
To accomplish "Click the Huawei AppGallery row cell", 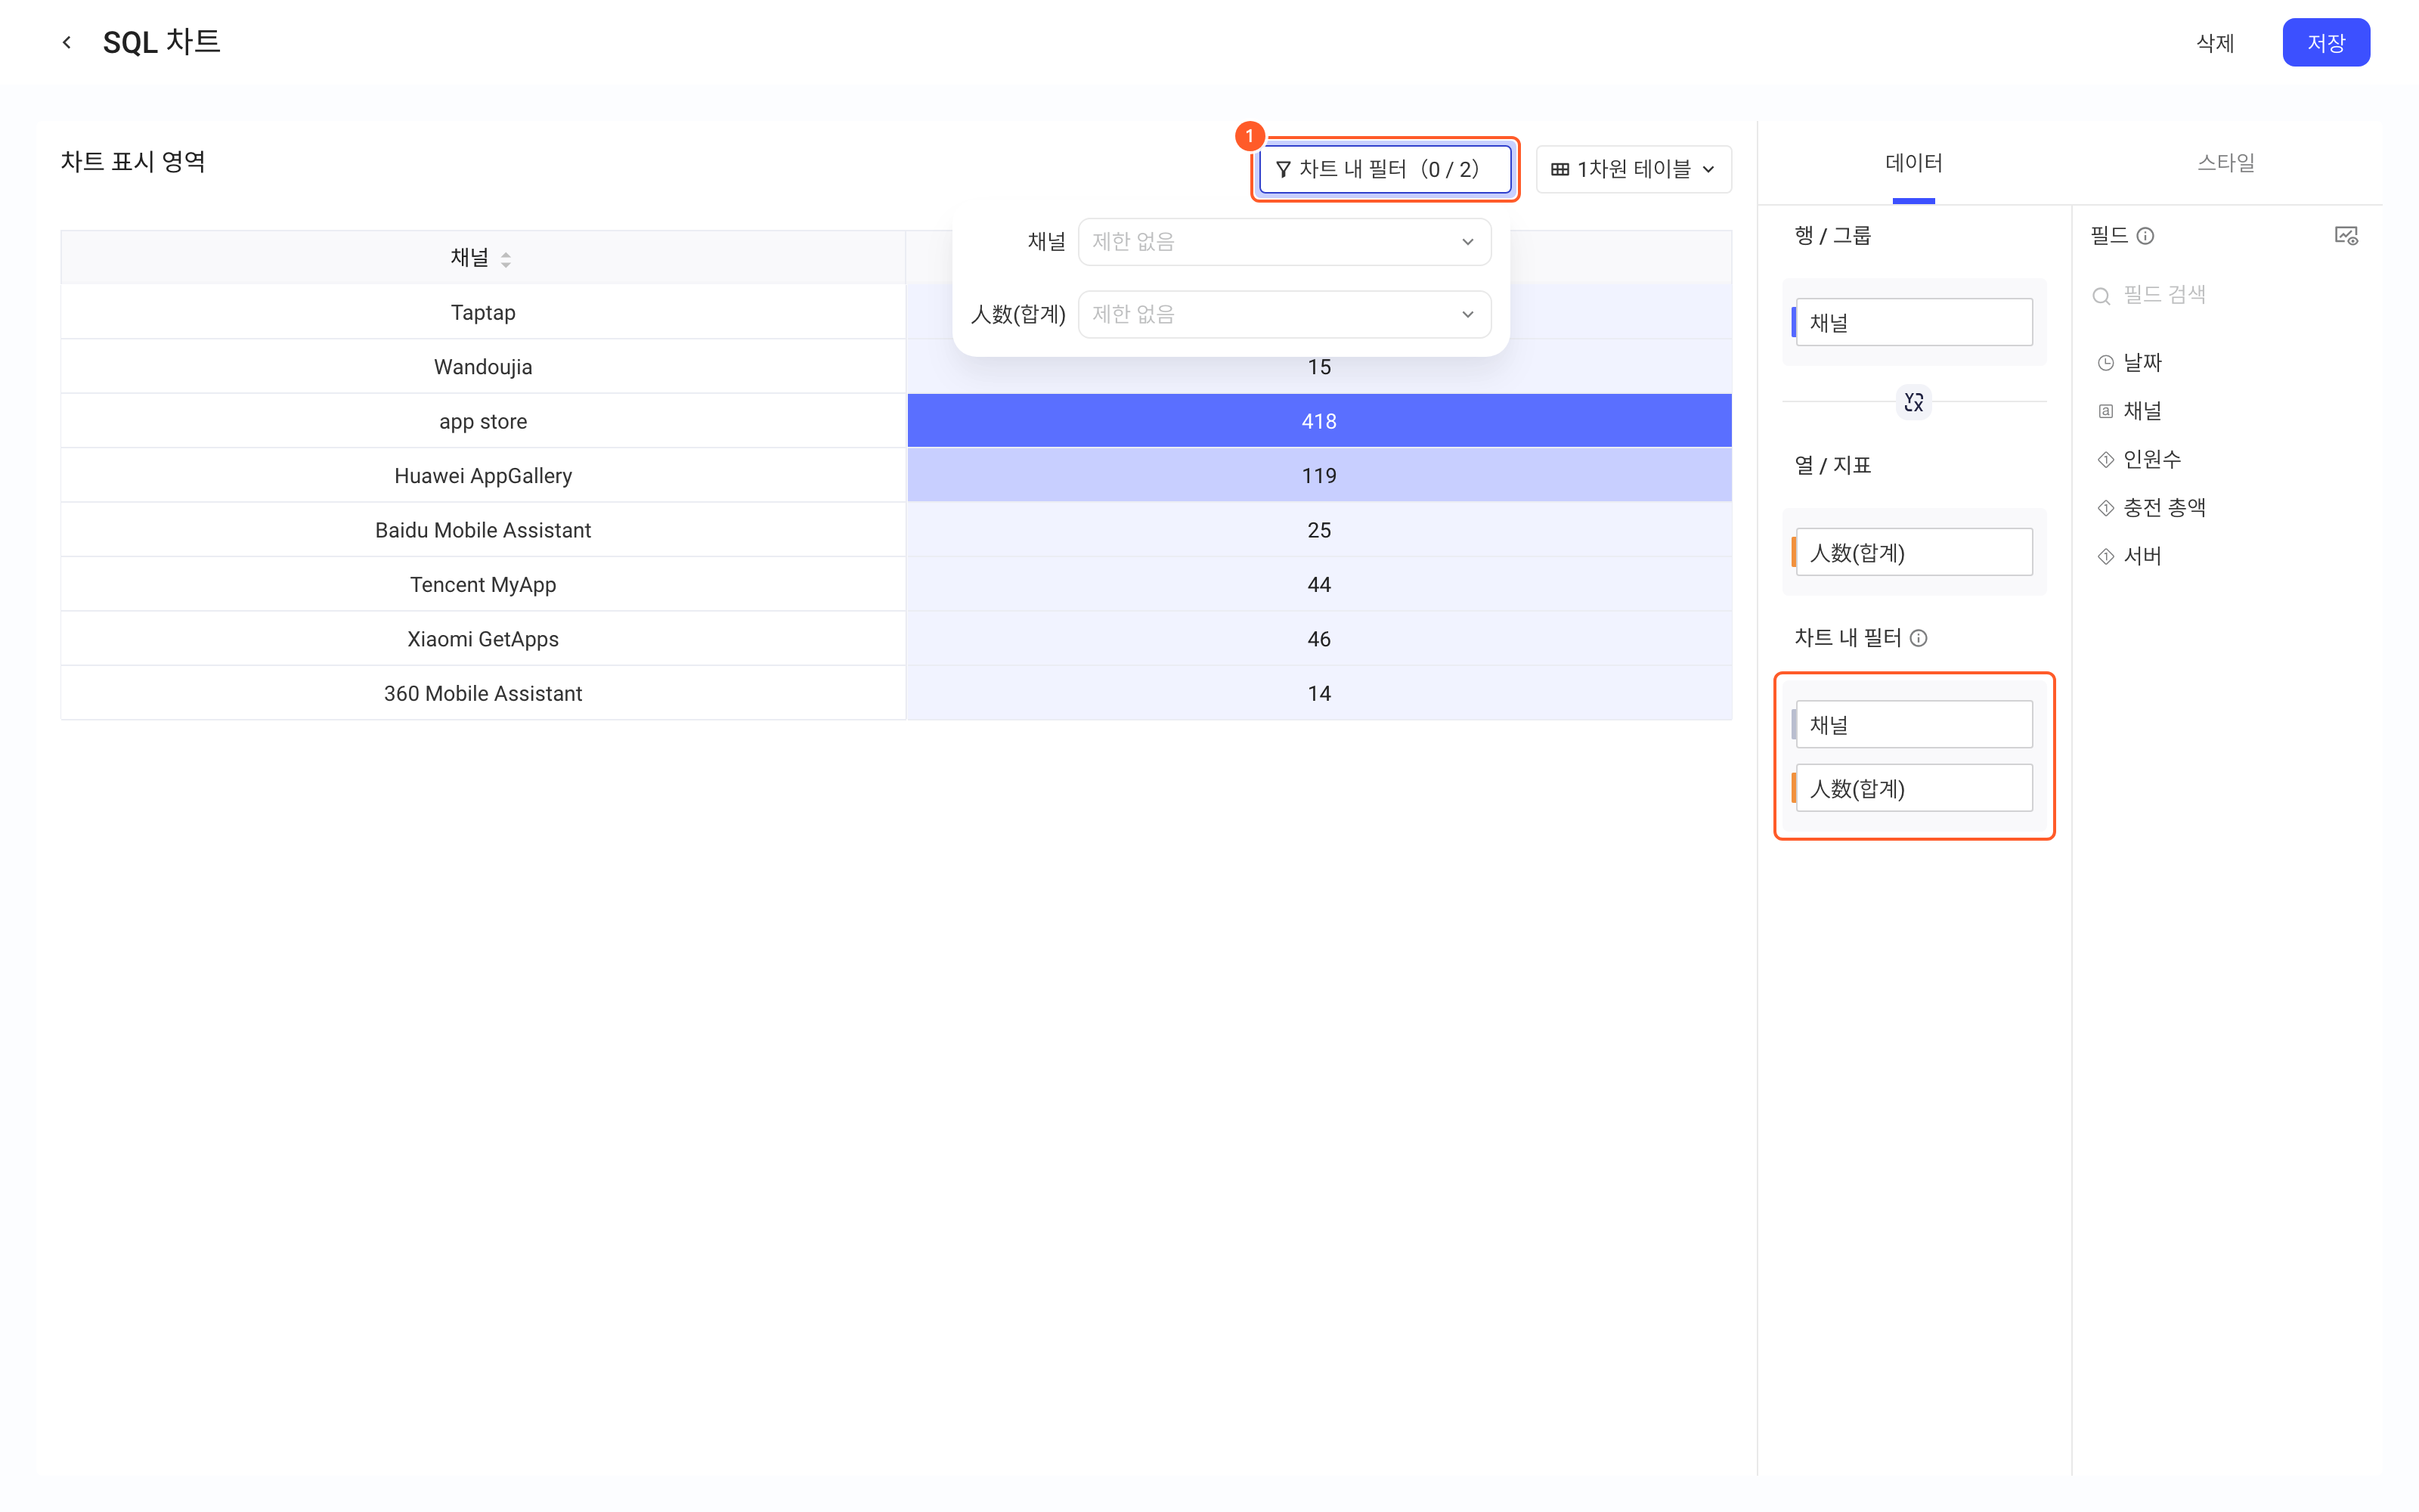I will click(483, 476).
